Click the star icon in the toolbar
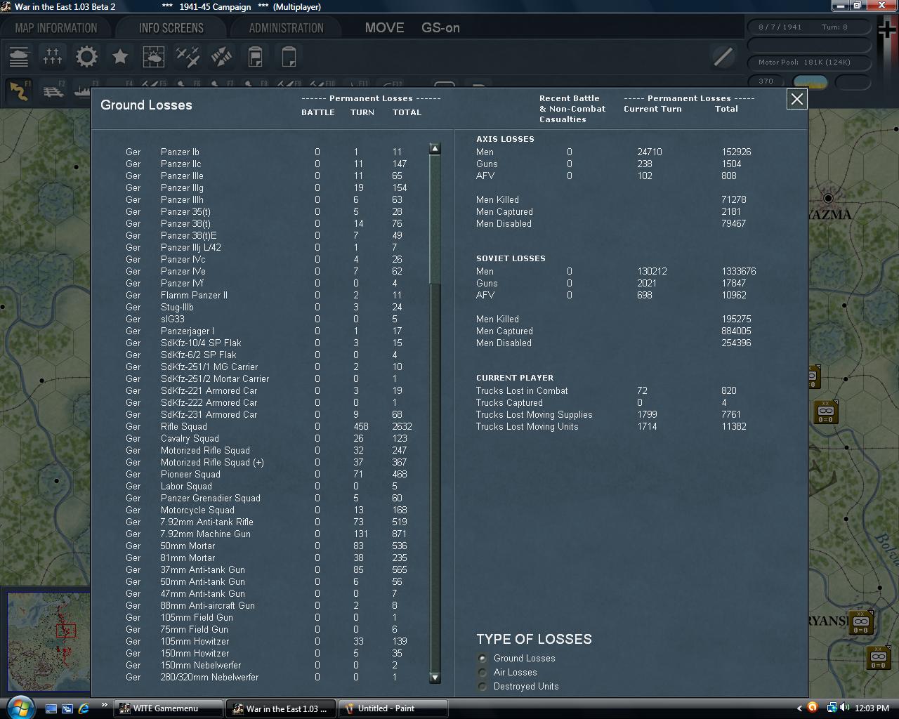This screenshot has height=719, width=899. (120, 56)
